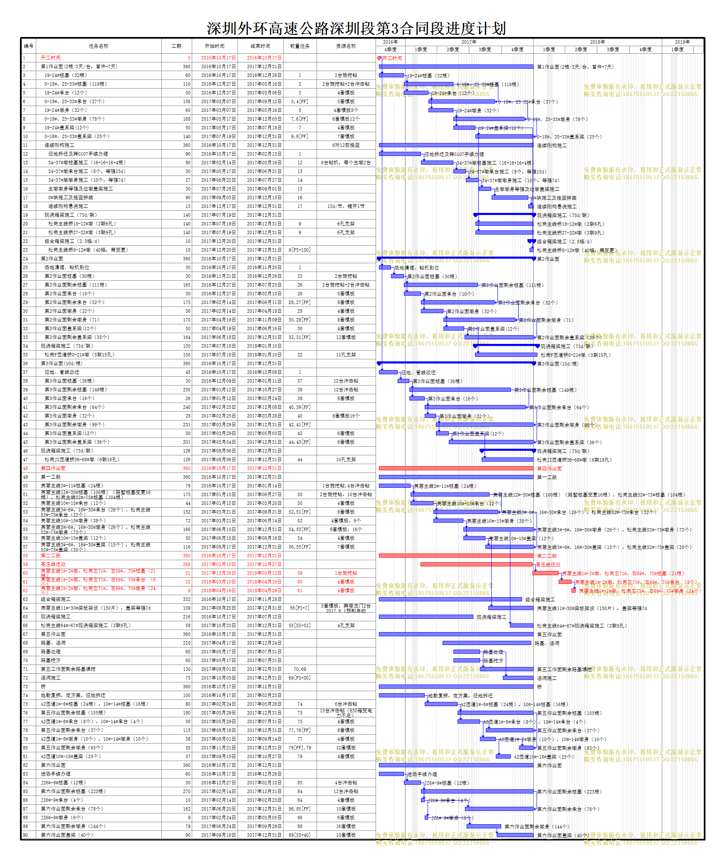
Task: Select the red 开工时间 task name in row 1
Action: coord(51,58)
